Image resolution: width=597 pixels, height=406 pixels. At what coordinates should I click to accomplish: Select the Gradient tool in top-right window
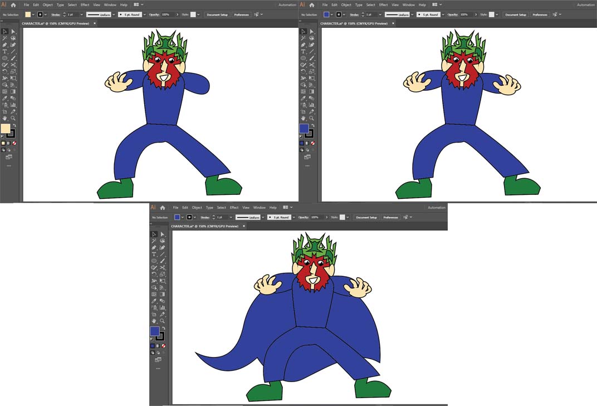311,91
